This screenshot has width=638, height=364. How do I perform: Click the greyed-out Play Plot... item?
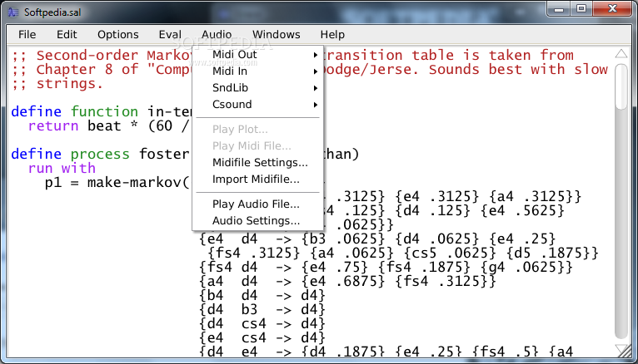pos(257,129)
